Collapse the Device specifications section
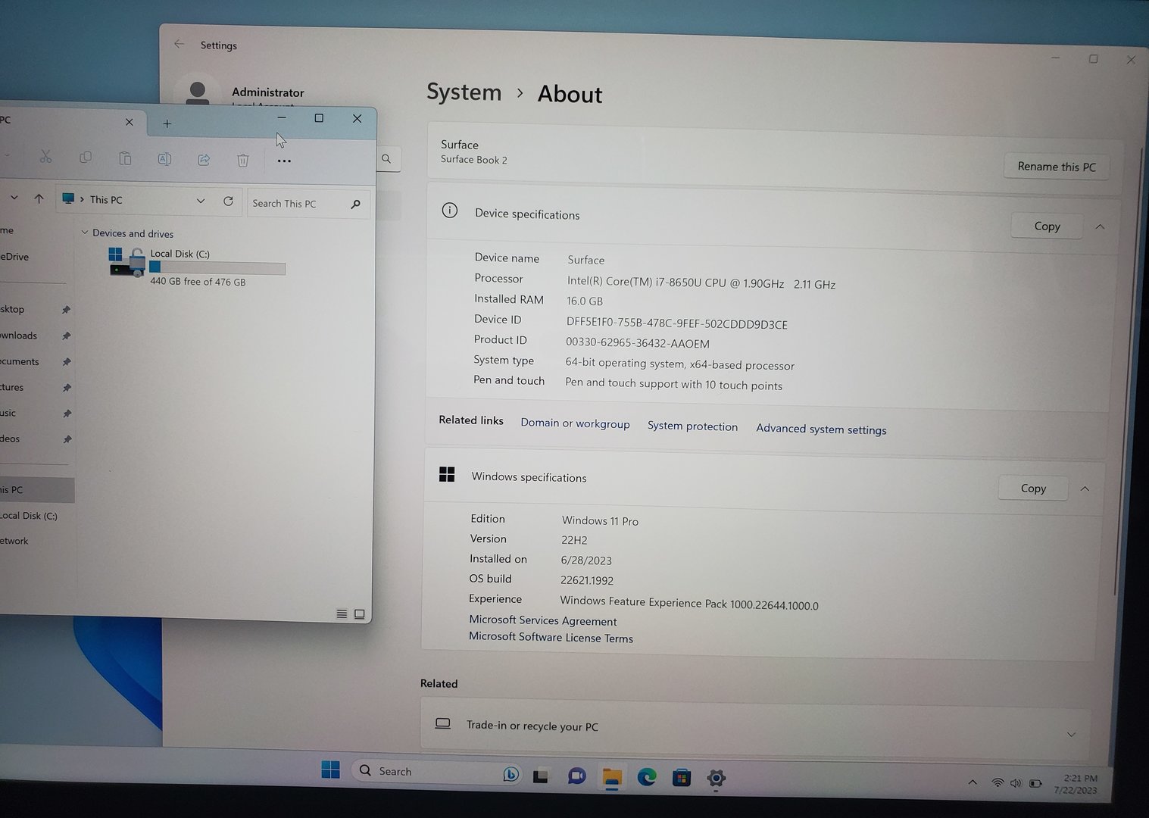 tap(1100, 226)
